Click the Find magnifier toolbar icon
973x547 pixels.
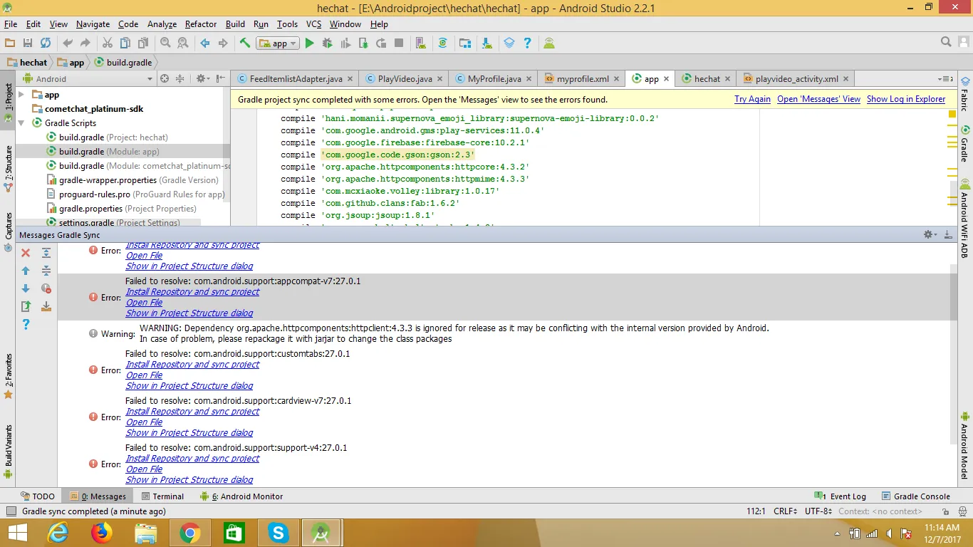[165, 43]
